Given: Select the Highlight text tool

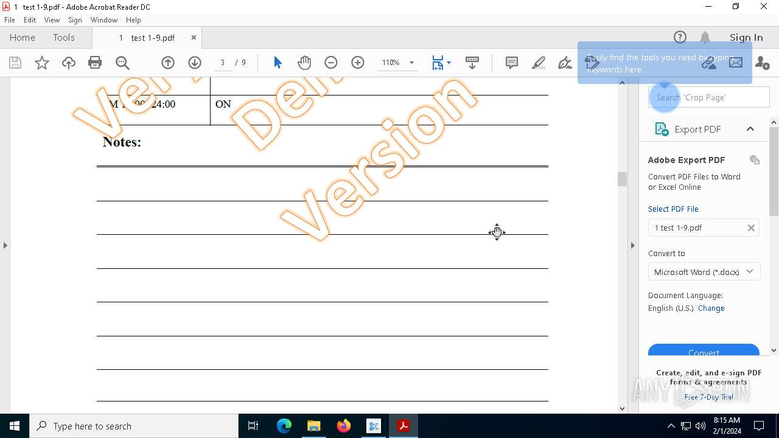Looking at the screenshot, I should coord(539,63).
